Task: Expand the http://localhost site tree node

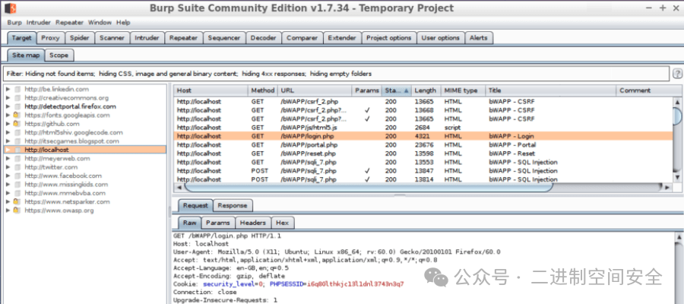Action: [8, 150]
